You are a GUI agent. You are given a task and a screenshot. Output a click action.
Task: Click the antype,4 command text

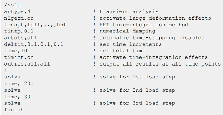[x=17, y=11]
